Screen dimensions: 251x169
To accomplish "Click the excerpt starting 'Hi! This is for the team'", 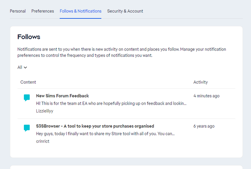I will pyautogui.click(x=111, y=104).
